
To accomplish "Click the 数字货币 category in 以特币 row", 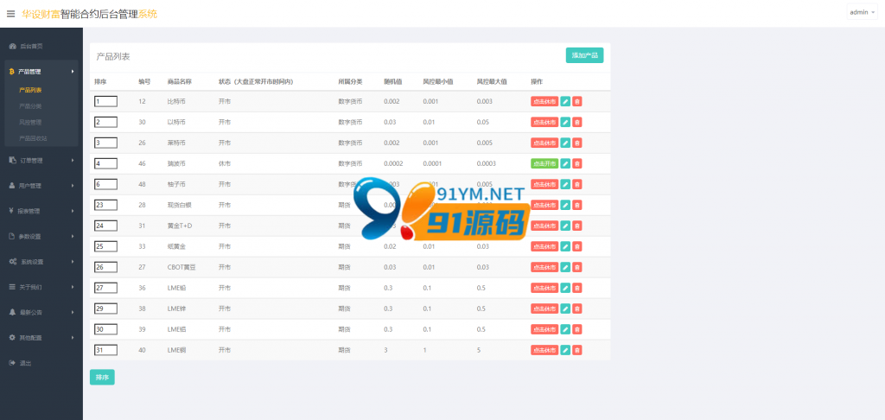I will [x=350, y=122].
